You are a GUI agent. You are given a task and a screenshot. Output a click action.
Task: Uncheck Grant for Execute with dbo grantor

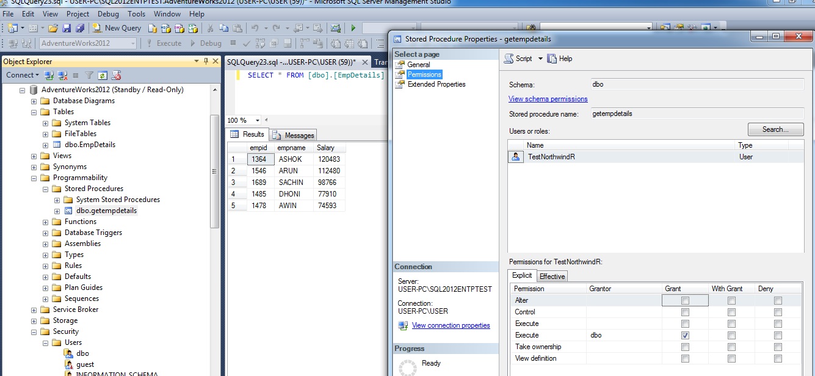(685, 335)
